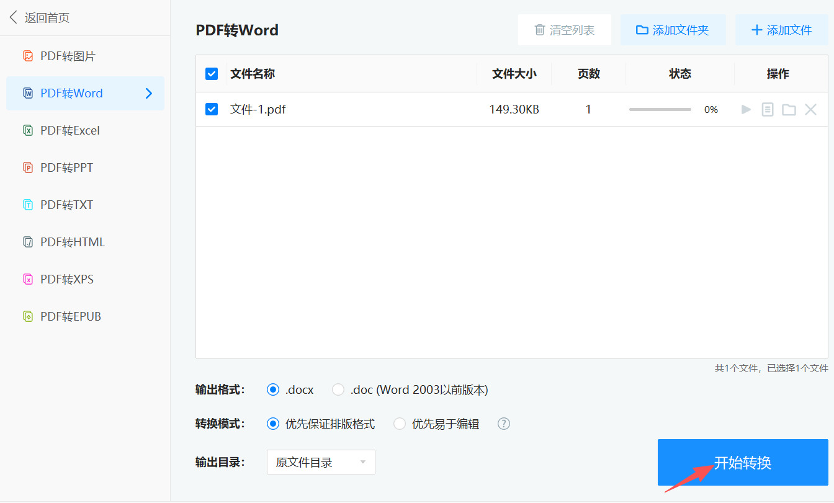
Task: Start converting 文件-1.pdf with the play icon
Action: click(x=747, y=110)
